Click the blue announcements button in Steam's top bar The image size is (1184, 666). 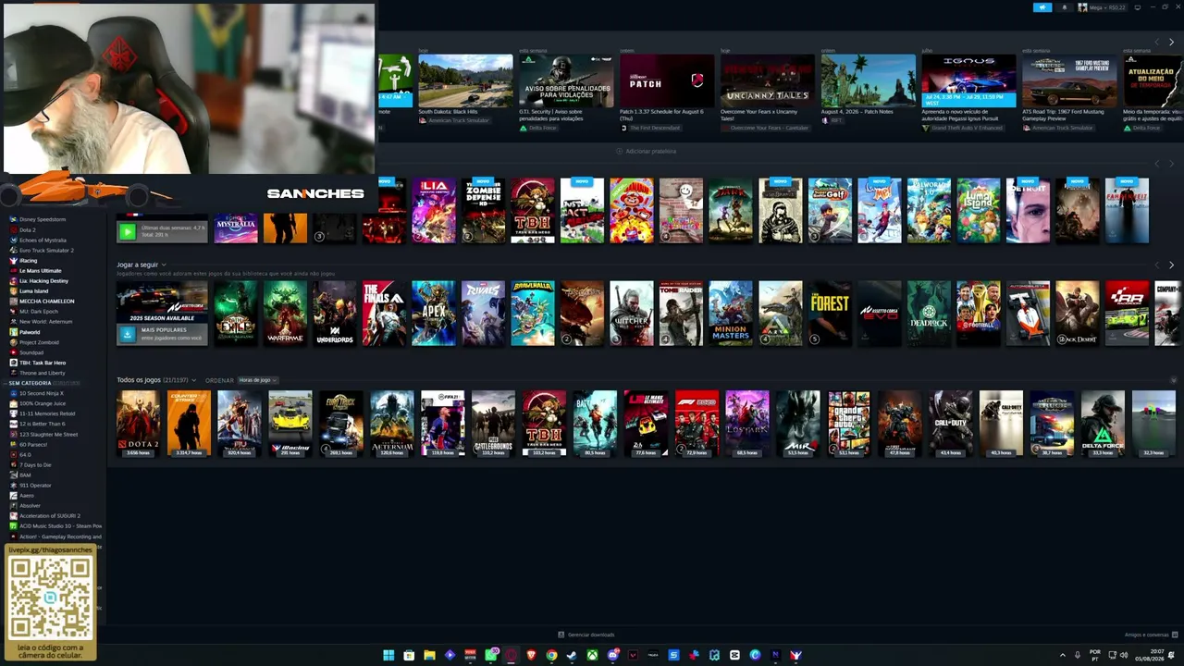pos(1042,7)
